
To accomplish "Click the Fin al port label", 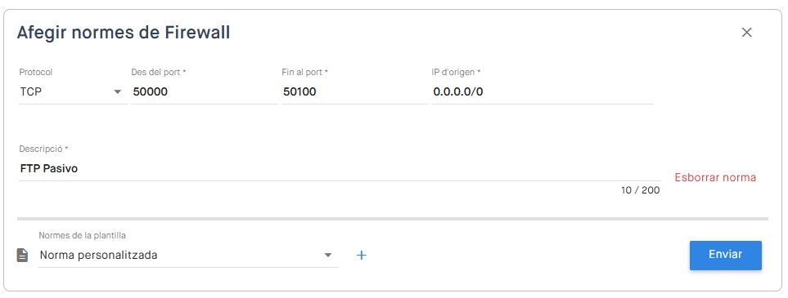I will (305, 72).
